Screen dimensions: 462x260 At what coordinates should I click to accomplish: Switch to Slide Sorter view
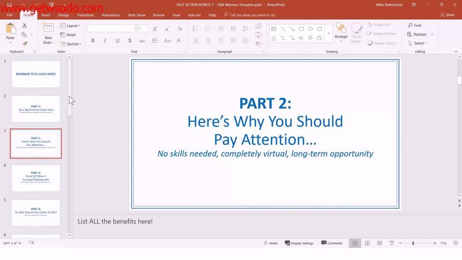tap(367, 243)
